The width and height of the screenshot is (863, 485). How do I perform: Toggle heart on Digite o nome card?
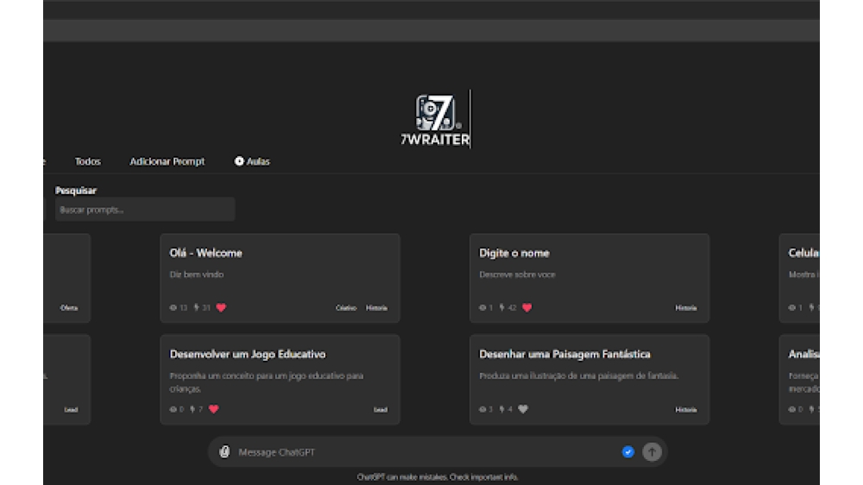coord(527,308)
